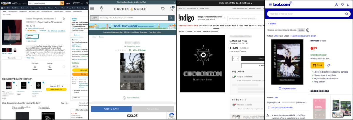Screen dimensions: 353x120
Task: Click Barnes & Noble search magnifier button
Action: 171,18
